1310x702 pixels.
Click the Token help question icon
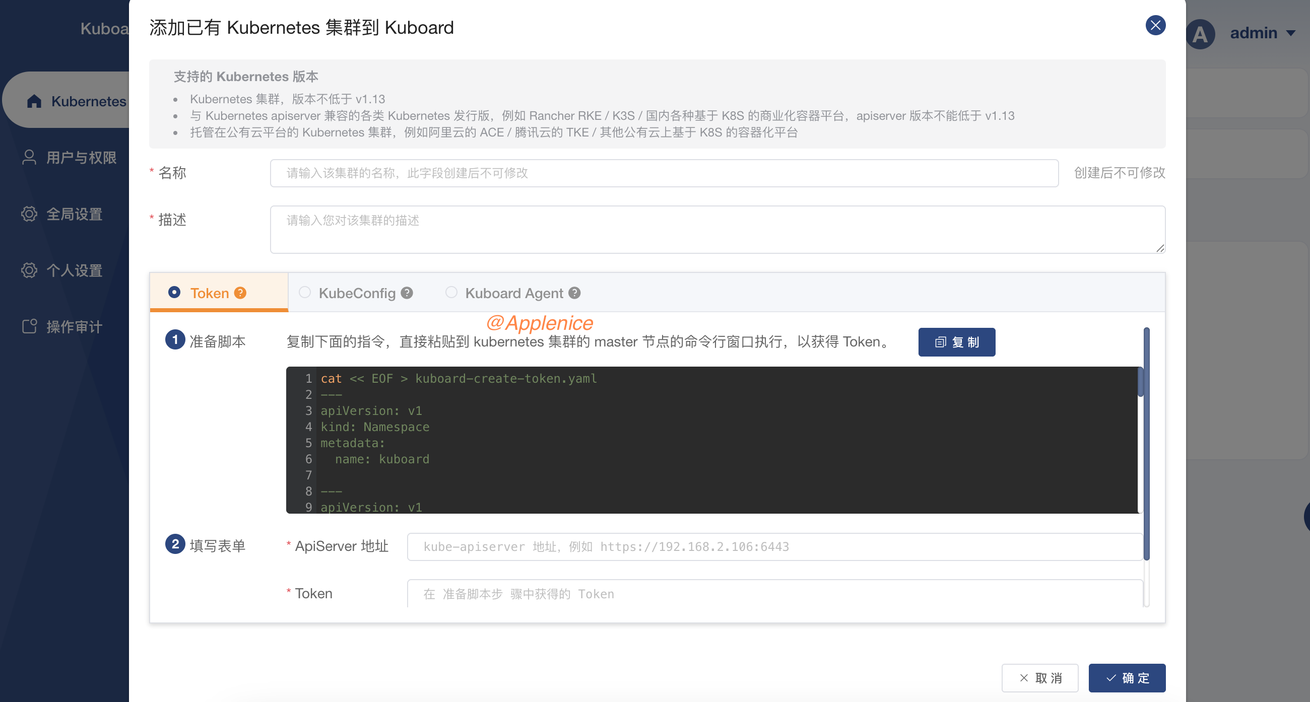(x=240, y=293)
